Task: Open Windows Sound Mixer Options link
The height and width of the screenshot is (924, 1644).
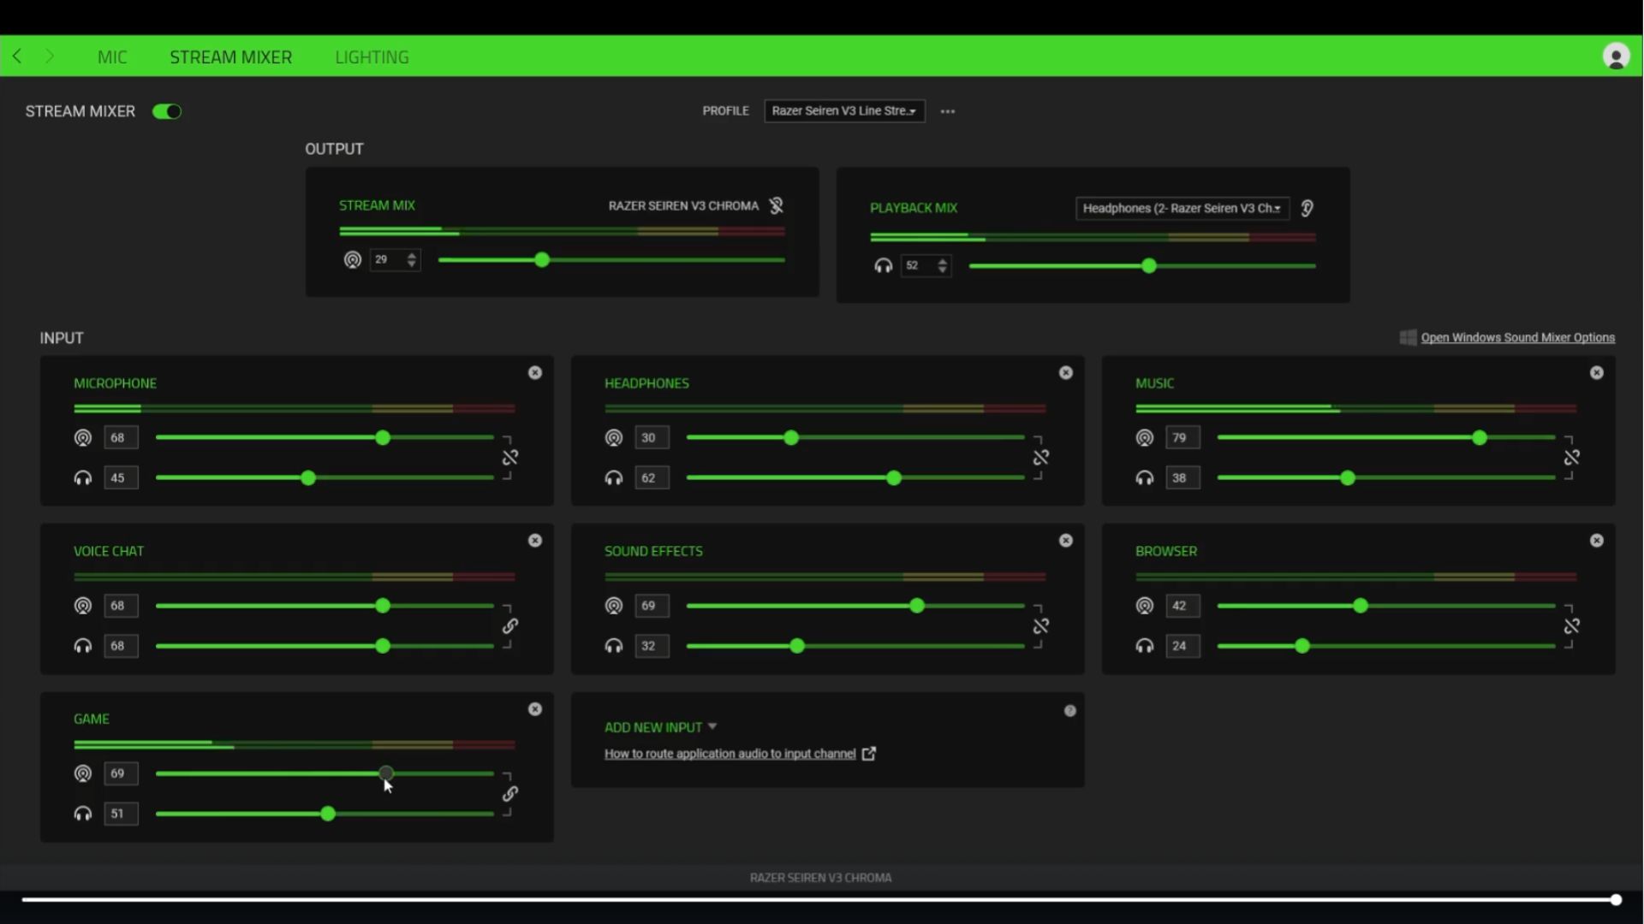Action: coord(1517,338)
